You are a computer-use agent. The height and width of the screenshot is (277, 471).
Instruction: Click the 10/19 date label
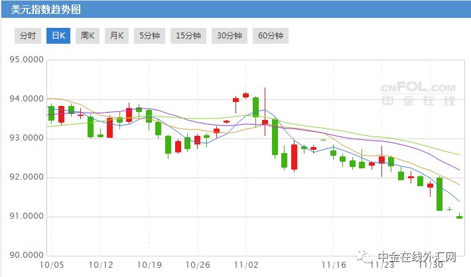click(149, 265)
